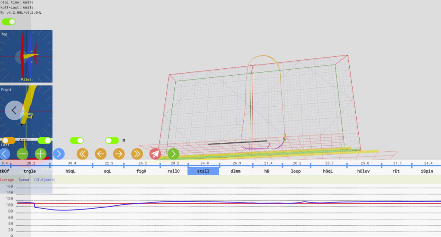Click the green minus zoom button
441x237 pixels.
pyautogui.click(x=22, y=154)
